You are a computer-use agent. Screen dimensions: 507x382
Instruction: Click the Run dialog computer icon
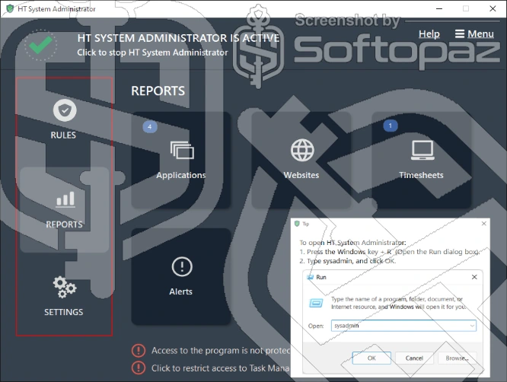(316, 303)
